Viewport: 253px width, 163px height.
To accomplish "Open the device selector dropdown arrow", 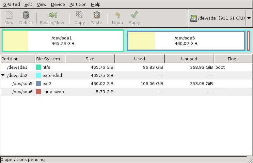I will pos(249,18).
